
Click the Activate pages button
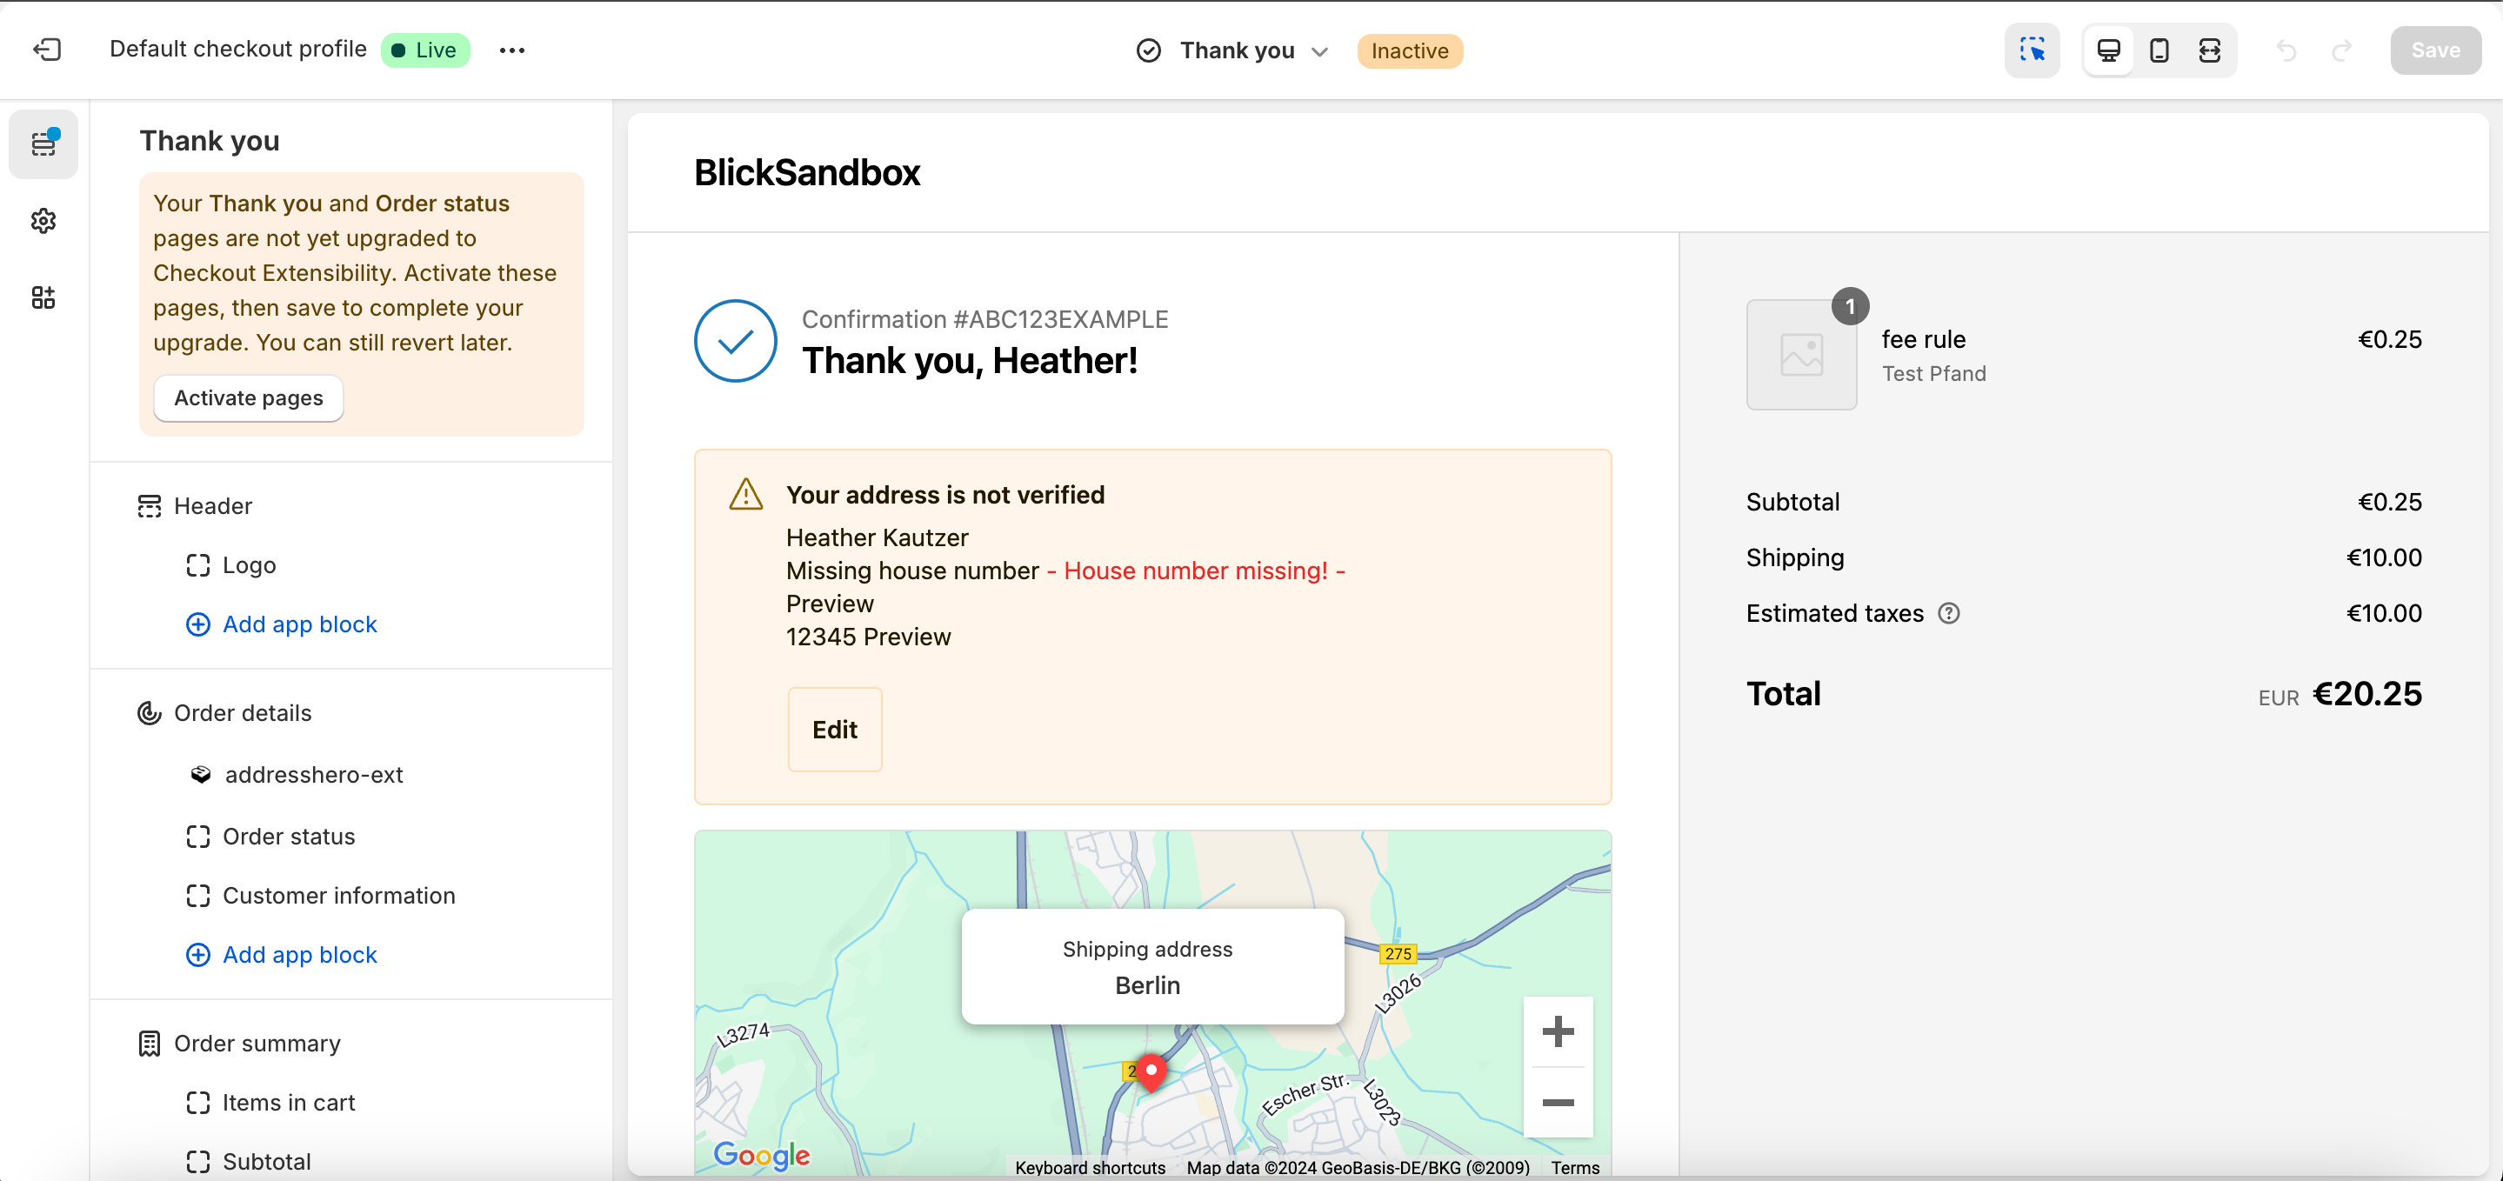[x=249, y=397]
